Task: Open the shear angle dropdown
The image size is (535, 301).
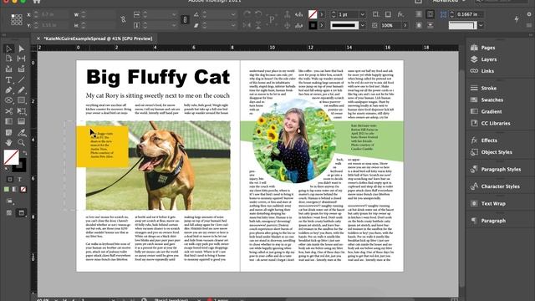Action: pyautogui.click(x=233, y=25)
